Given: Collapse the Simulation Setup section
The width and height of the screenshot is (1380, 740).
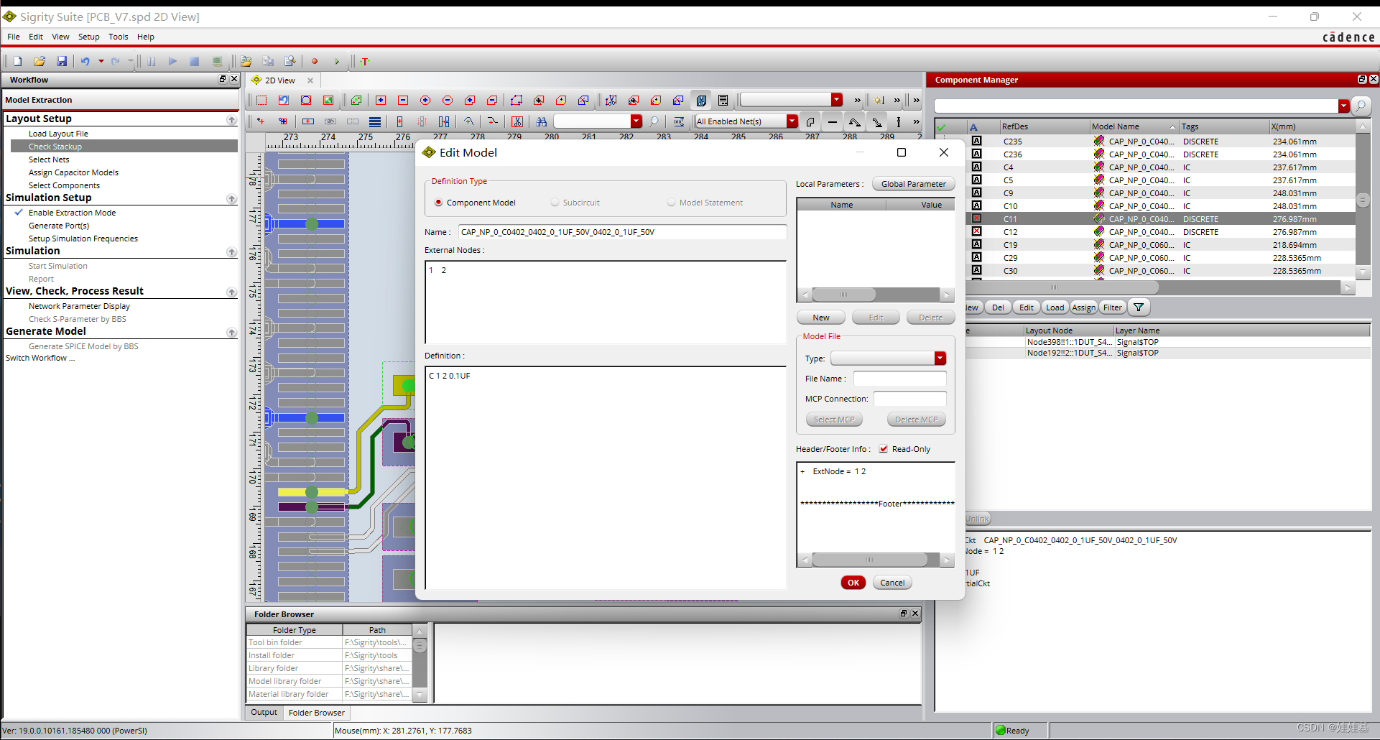Looking at the screenshot, I should click(x=231, y=198).
